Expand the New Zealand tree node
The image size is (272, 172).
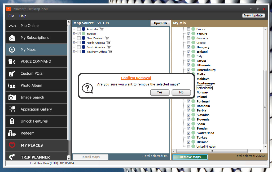tap(74, 38)
